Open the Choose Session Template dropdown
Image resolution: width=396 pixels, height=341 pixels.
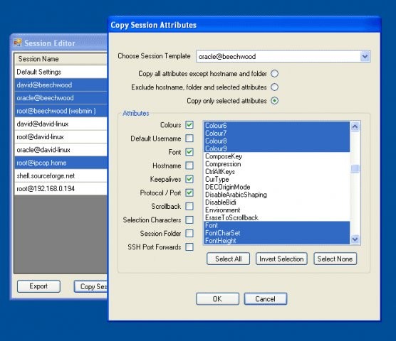coord(365,56)
